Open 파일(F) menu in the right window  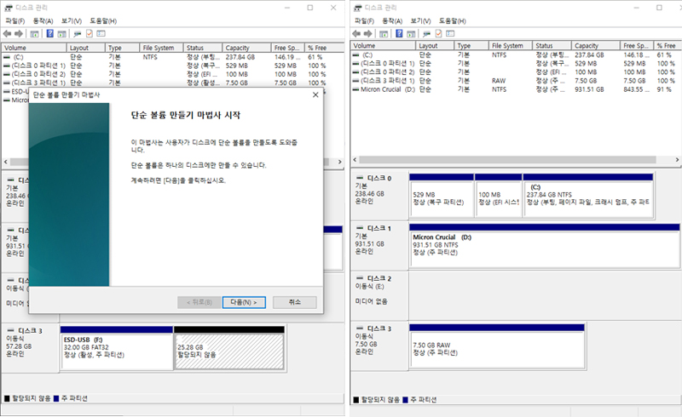tap(363, 20)
